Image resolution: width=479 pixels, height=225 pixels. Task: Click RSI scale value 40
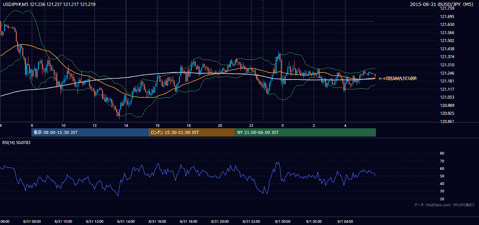coord(442,183)
